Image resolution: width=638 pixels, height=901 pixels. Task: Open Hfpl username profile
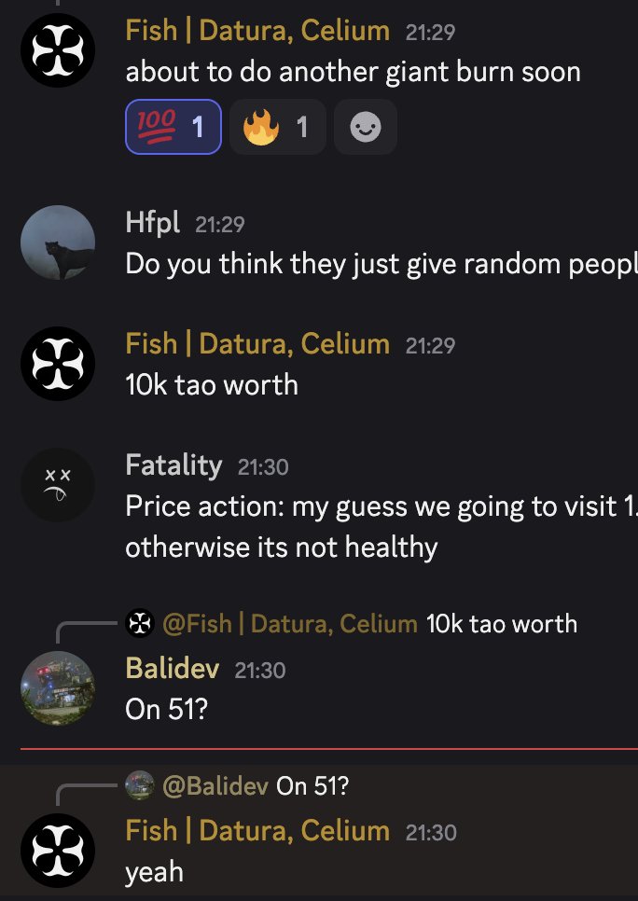152,222
